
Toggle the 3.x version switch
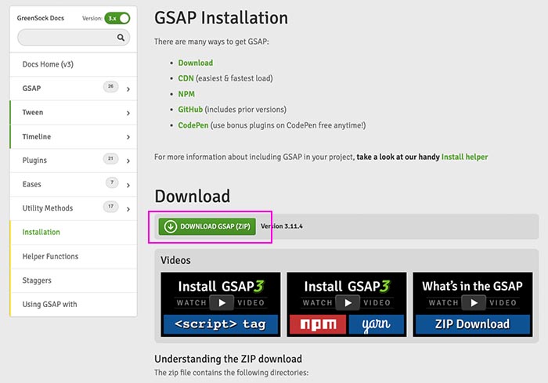click(119, 17)
